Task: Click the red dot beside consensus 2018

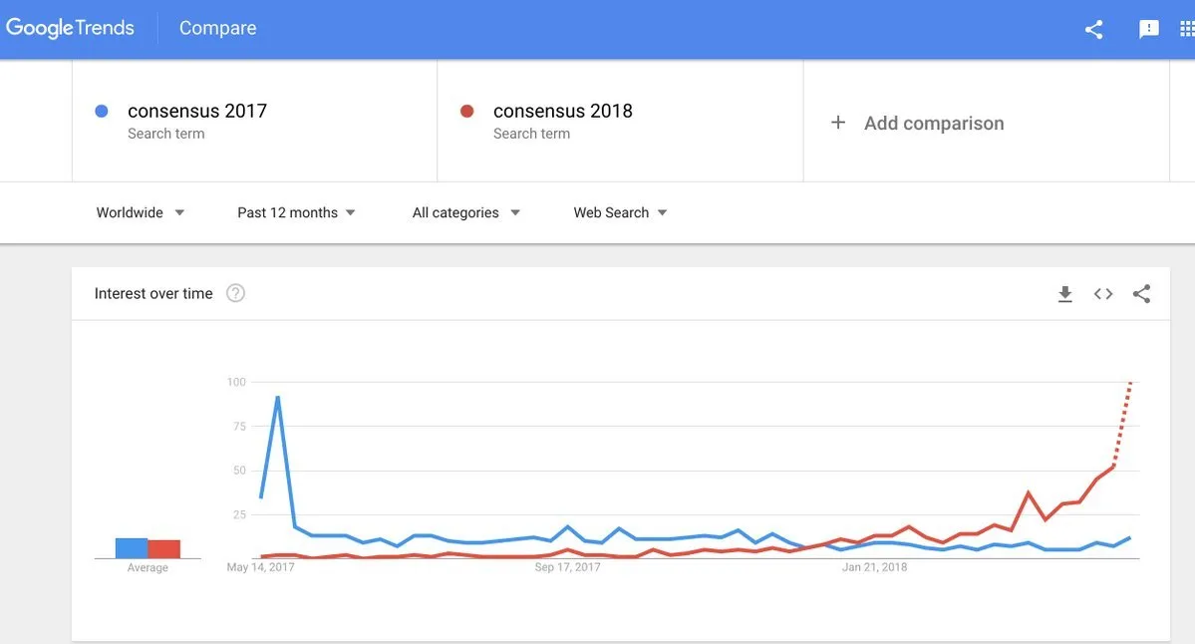Action: coord(467,112)
